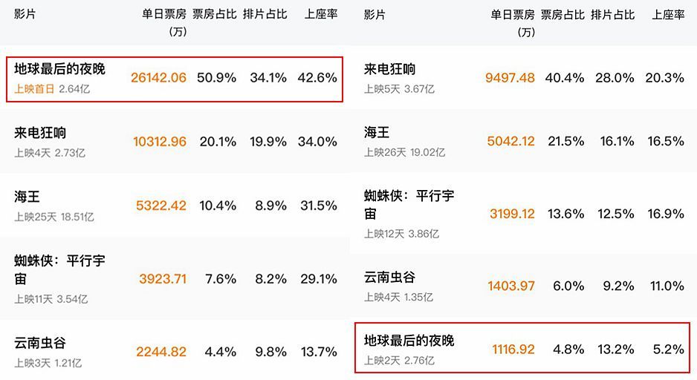Select the 3199.12 box office value

(512, 214)
